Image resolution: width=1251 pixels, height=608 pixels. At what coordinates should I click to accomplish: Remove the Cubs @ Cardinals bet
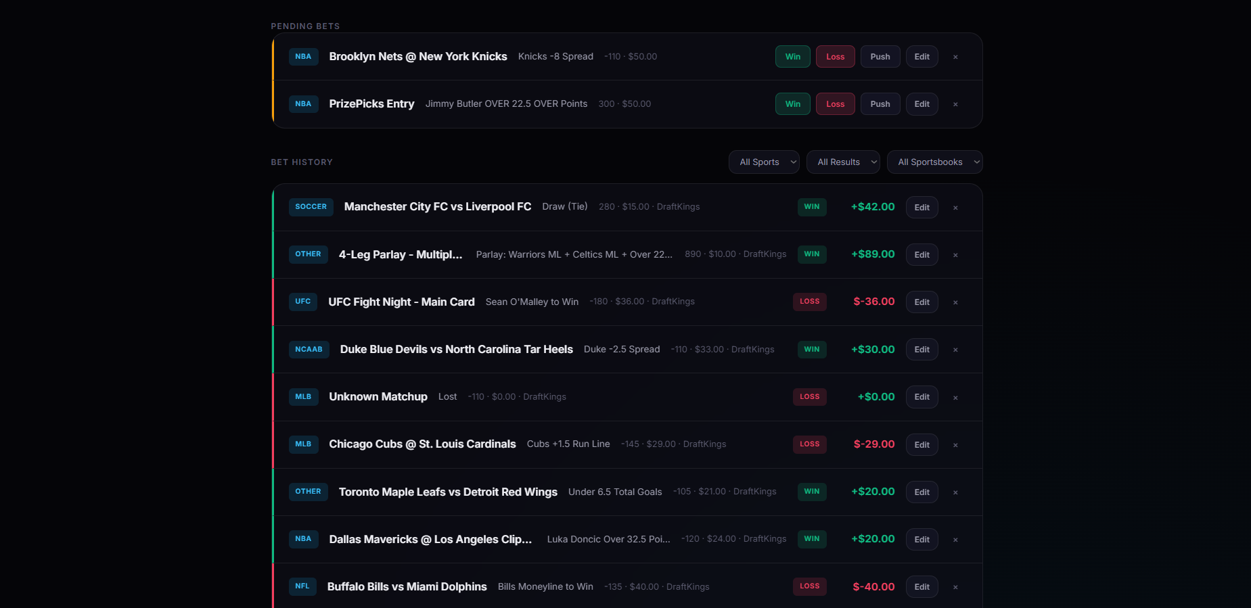pos(955,445)
